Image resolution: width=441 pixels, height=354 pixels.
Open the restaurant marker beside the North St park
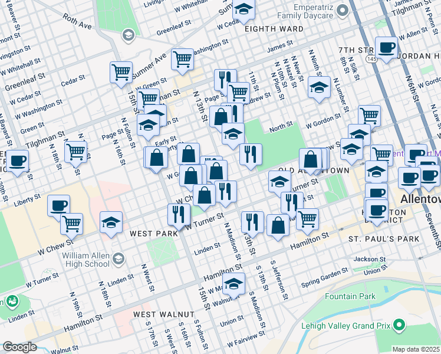pyautogui.click(x=251, y=155)
